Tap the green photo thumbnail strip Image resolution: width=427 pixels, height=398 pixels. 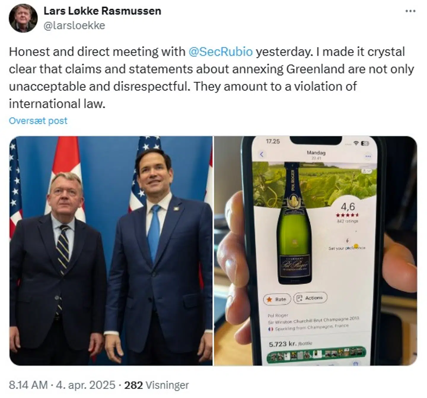[x=316, y=354]
